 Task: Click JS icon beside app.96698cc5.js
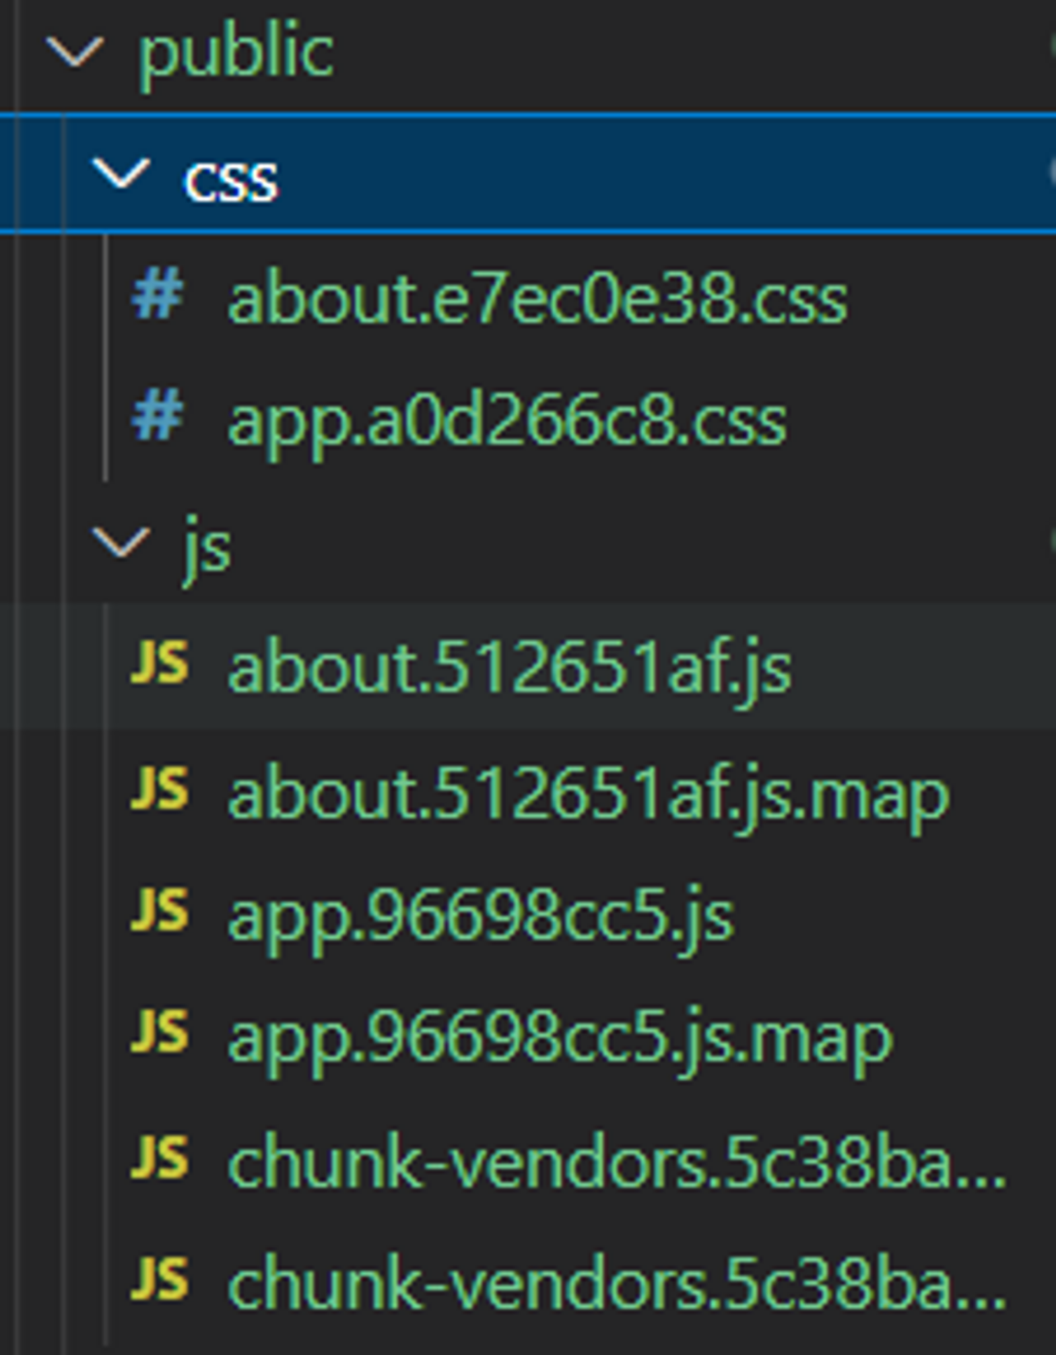160,911
